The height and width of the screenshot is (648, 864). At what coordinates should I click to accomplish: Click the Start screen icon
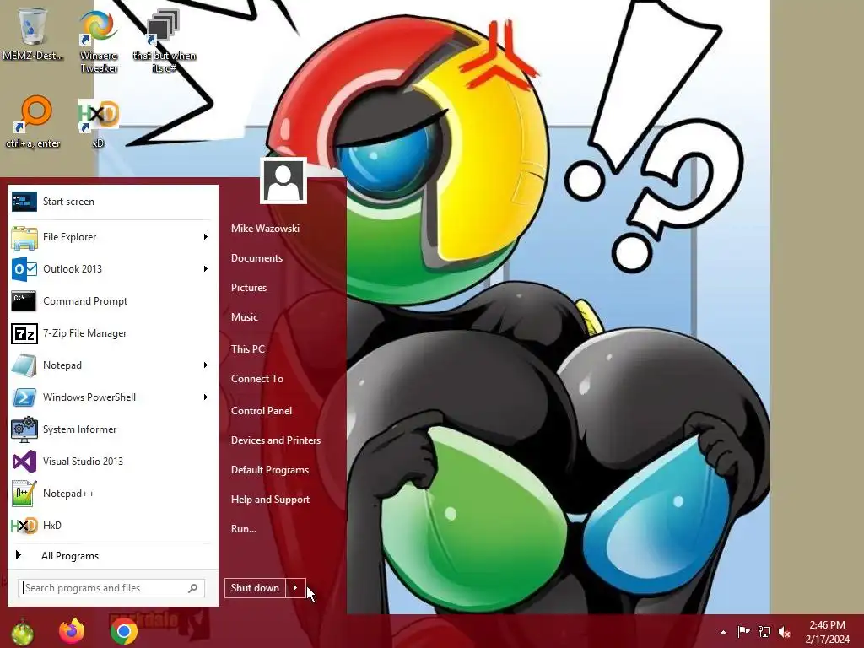24,202
